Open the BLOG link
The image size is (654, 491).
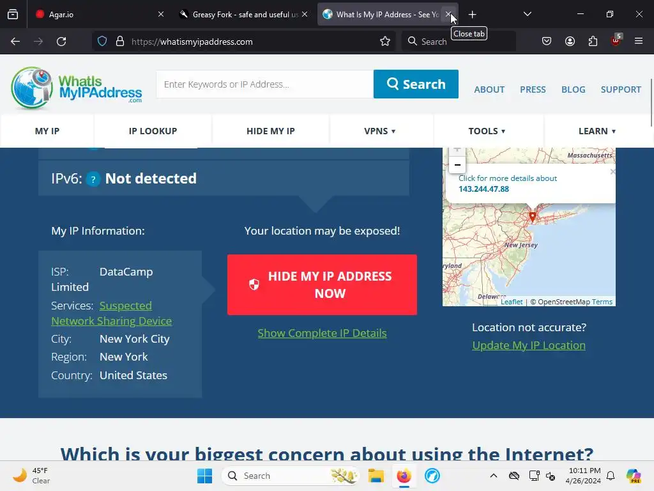573,90
